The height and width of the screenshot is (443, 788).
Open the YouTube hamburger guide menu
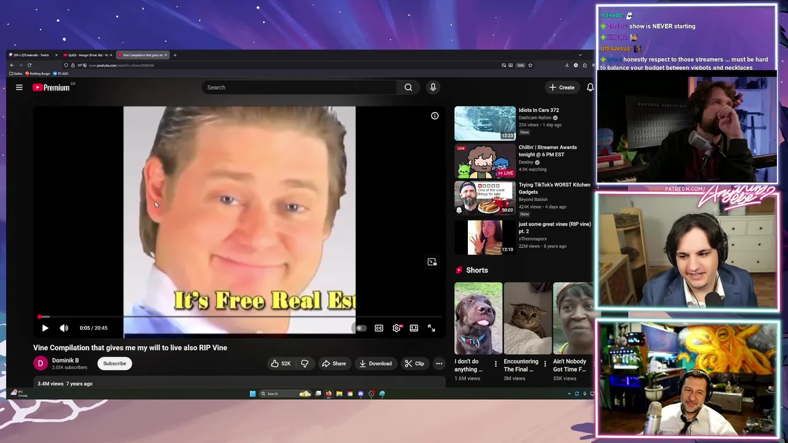tap(19, 87)
